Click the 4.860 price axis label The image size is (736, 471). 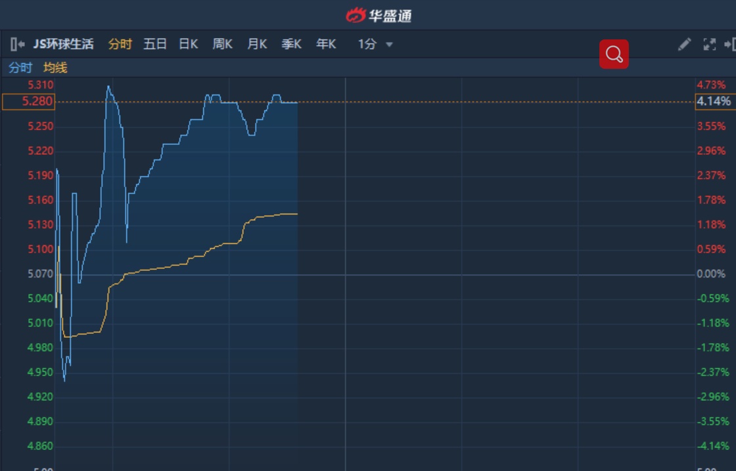(x=40, y=445)
